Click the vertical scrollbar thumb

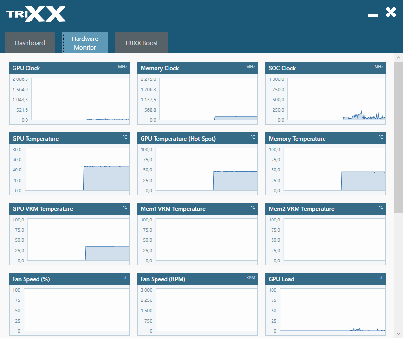(398, 137)
